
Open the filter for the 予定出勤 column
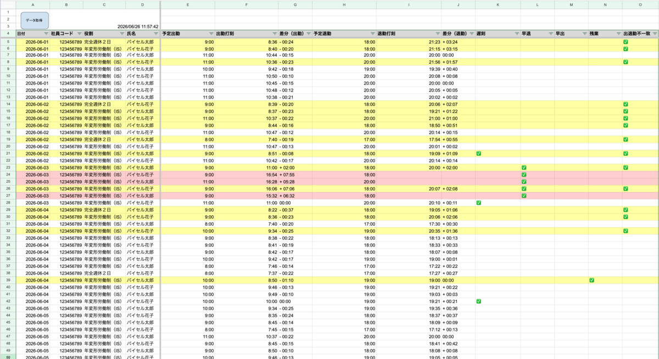pos(210,33)
